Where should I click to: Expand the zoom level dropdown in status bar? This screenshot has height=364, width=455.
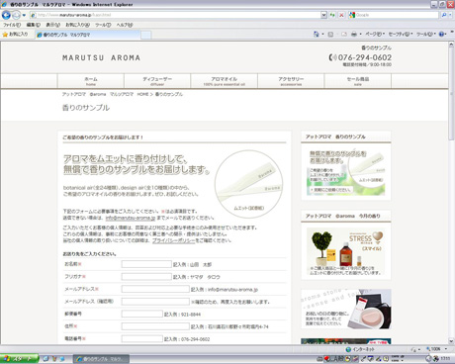click(446, 349)
